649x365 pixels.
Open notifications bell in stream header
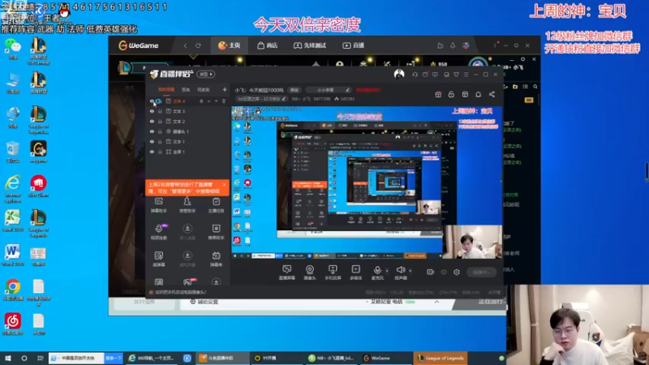pos(478,94)
